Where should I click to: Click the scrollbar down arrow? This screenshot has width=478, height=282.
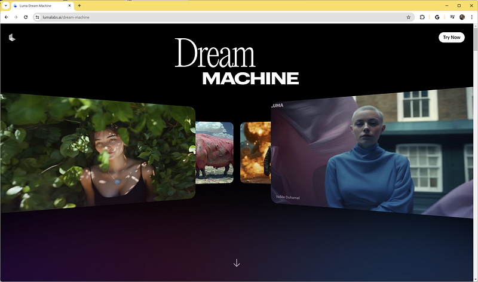(x=475, y=279)
